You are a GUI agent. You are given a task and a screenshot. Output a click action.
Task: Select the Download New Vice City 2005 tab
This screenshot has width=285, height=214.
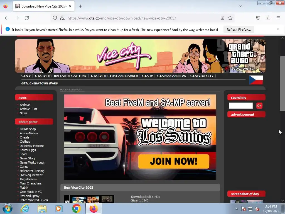click(44, 6)
